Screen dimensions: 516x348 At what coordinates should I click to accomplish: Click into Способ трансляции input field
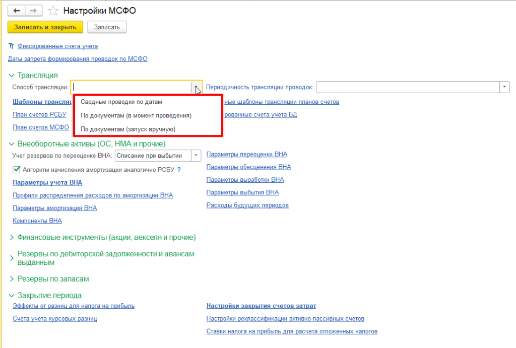click(131, 87)
